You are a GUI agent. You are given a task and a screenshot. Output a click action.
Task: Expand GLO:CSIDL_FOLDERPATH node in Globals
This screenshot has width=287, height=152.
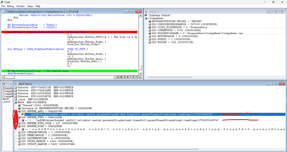point(150,27)
